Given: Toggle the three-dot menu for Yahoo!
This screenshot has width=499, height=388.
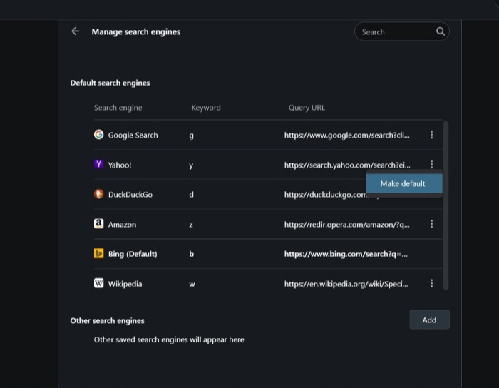Looking at the screenshot, I should coord(431,165).
